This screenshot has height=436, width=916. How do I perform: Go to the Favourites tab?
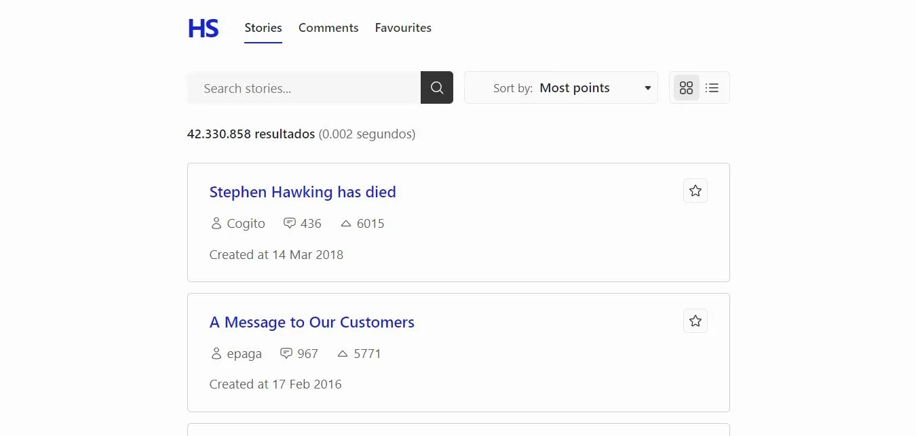point(403,28)
